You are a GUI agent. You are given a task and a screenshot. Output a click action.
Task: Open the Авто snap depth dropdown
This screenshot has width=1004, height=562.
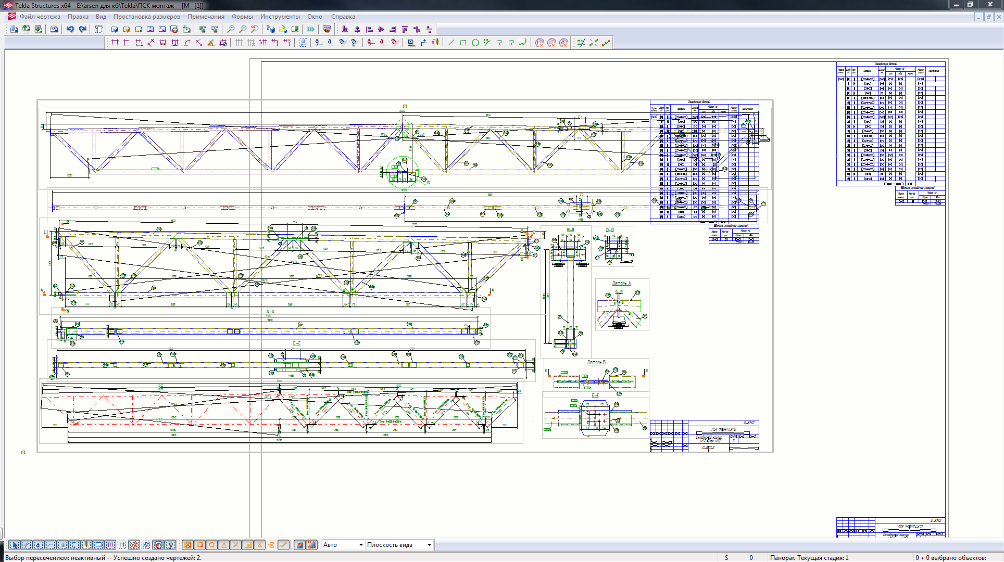point(360,545)
